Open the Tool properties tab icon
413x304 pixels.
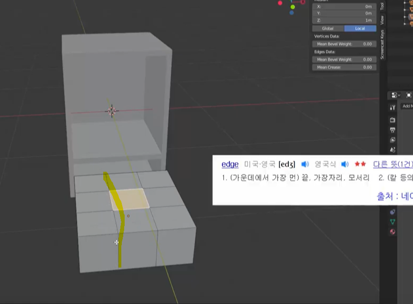click(x=393, y=107)
